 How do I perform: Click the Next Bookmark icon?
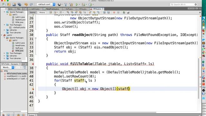tap(94, 13)
